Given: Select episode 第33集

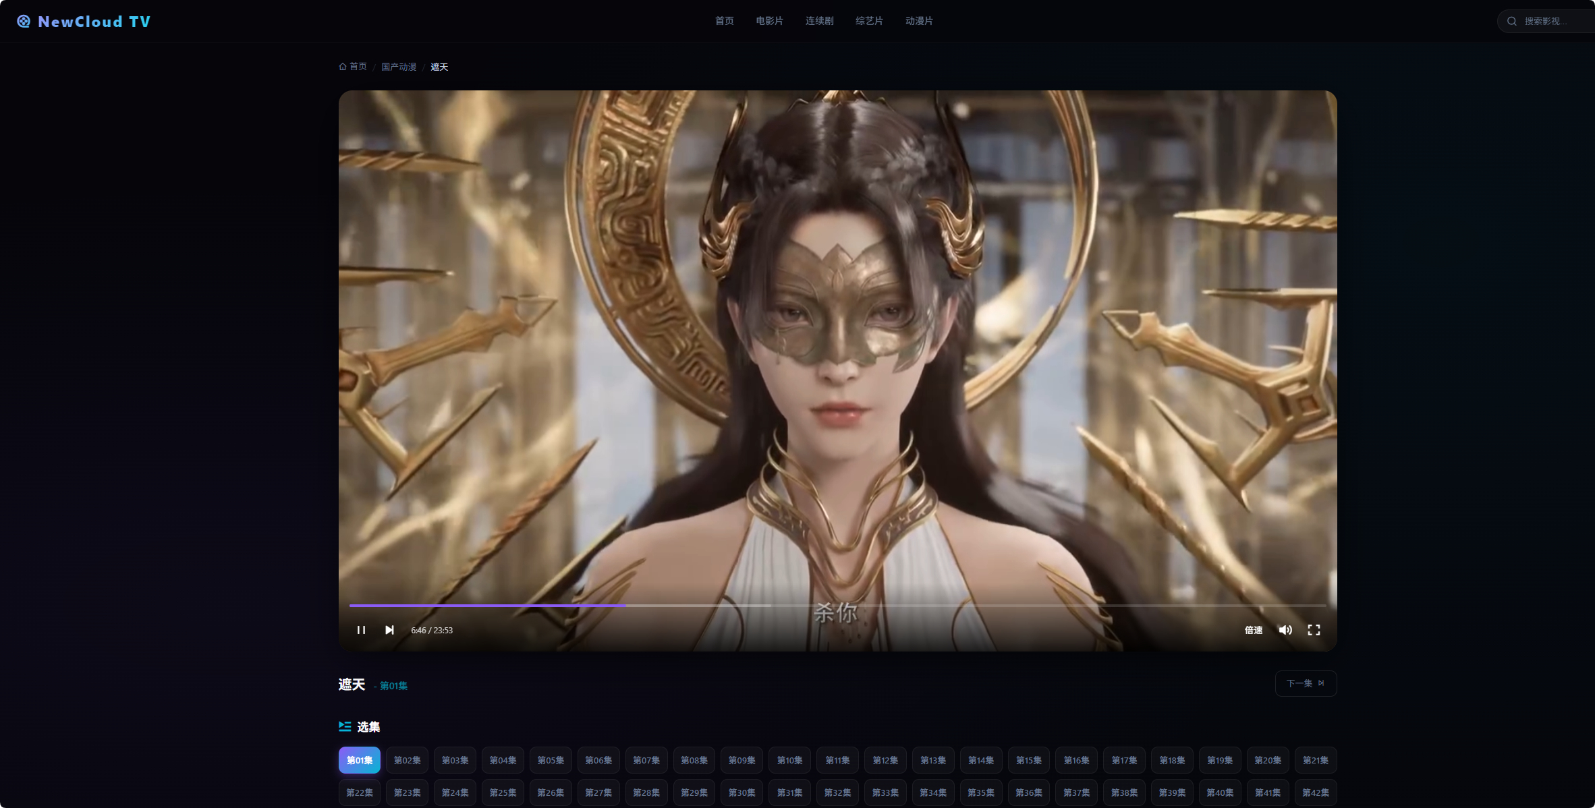Looking at the screenshot, I should coord(885,792).
